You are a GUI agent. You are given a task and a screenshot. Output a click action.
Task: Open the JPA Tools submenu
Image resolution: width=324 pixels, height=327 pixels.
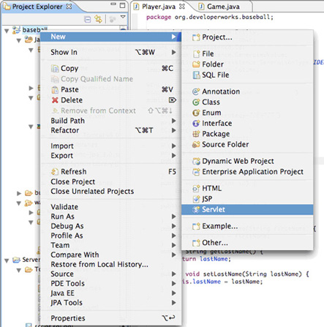click(110, 303)
